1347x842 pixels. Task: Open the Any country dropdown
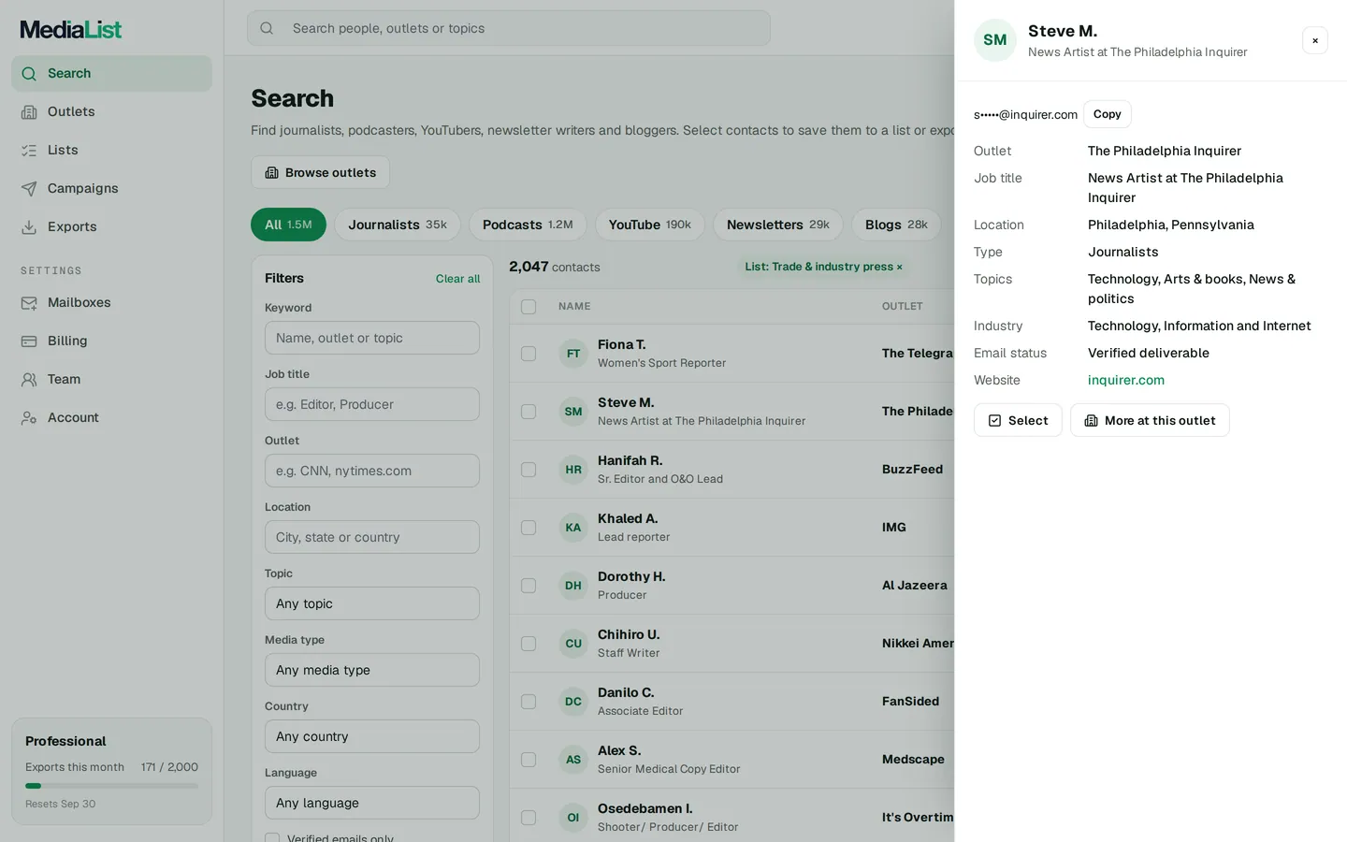pyautogui.click(x=372, y=736)
